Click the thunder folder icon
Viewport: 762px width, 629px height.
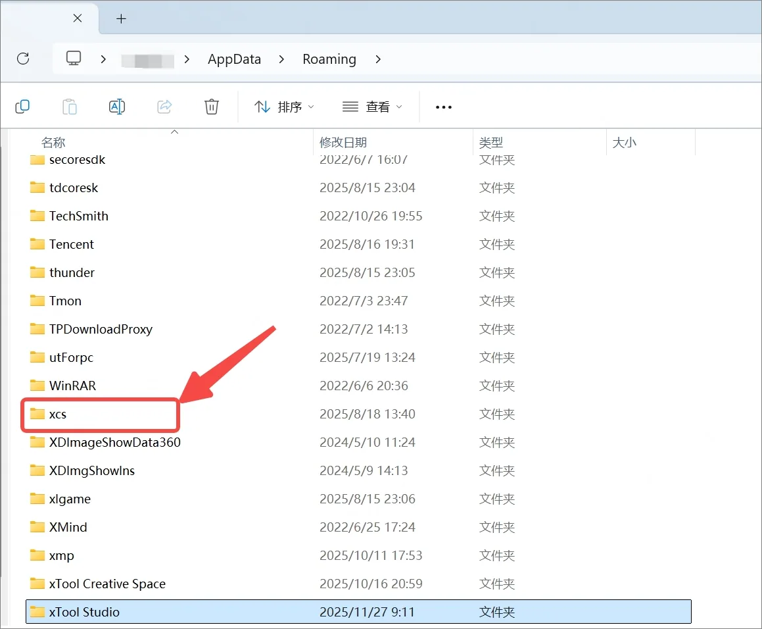[x=37, y=272]
